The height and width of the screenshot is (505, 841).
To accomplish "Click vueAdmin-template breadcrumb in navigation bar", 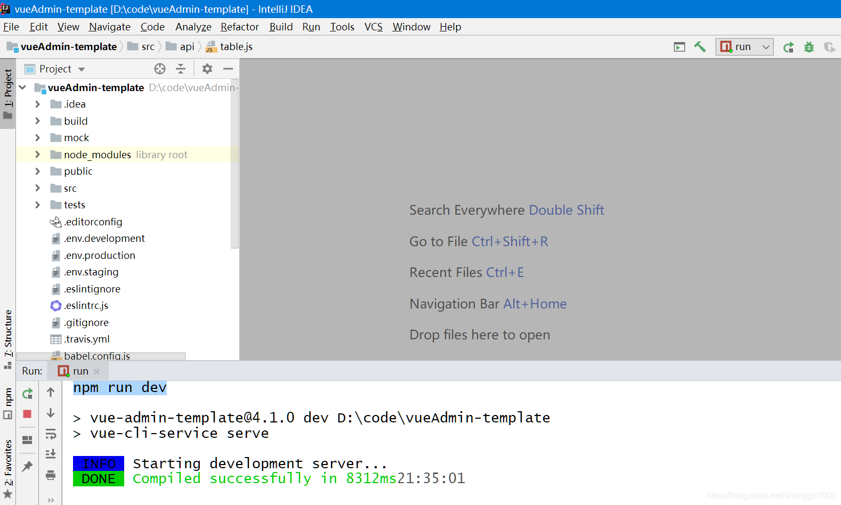I will 62,47.
